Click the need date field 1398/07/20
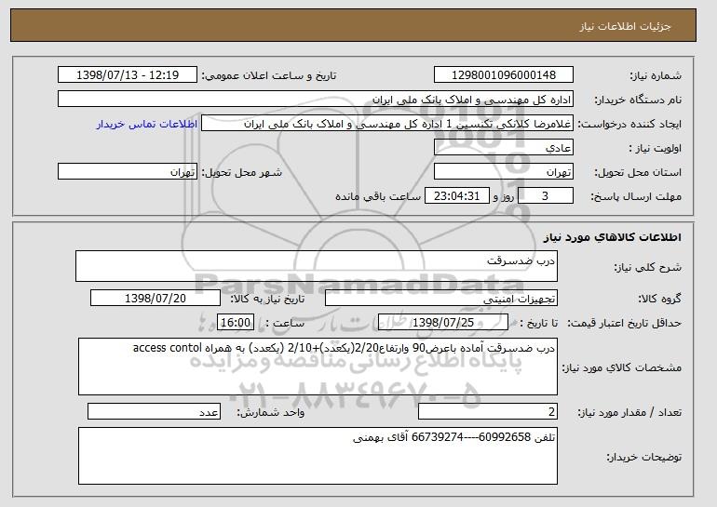Image resolution: width=717 pixels, height=507 pixels. tap(156, 299)
